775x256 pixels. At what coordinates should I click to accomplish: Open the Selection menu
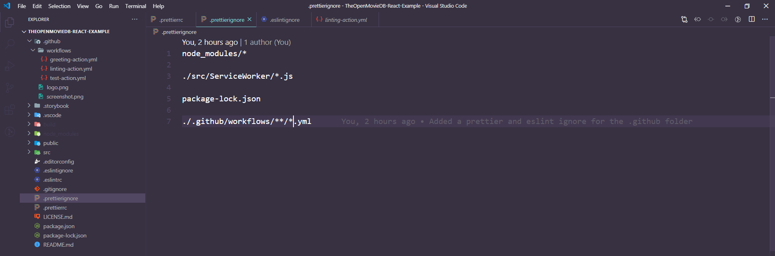tap(59, 6)
